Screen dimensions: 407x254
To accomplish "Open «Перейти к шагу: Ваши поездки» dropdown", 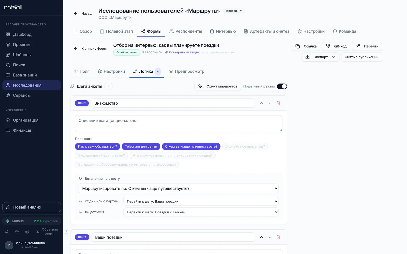I will point(201,201).
